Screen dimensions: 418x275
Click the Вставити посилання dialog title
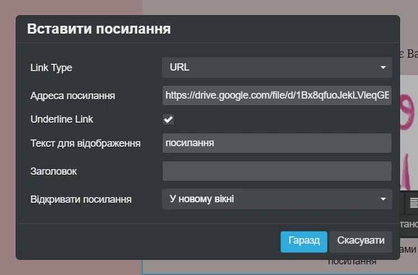coord(99,29)
